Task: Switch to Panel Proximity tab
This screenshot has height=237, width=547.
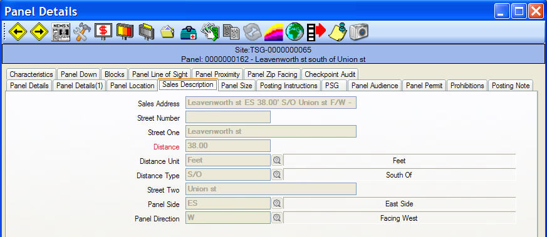Action: (x=217, y=74)
